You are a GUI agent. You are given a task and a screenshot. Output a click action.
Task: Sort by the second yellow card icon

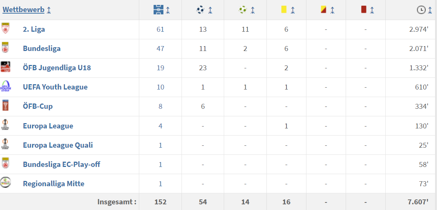[323, 10]
